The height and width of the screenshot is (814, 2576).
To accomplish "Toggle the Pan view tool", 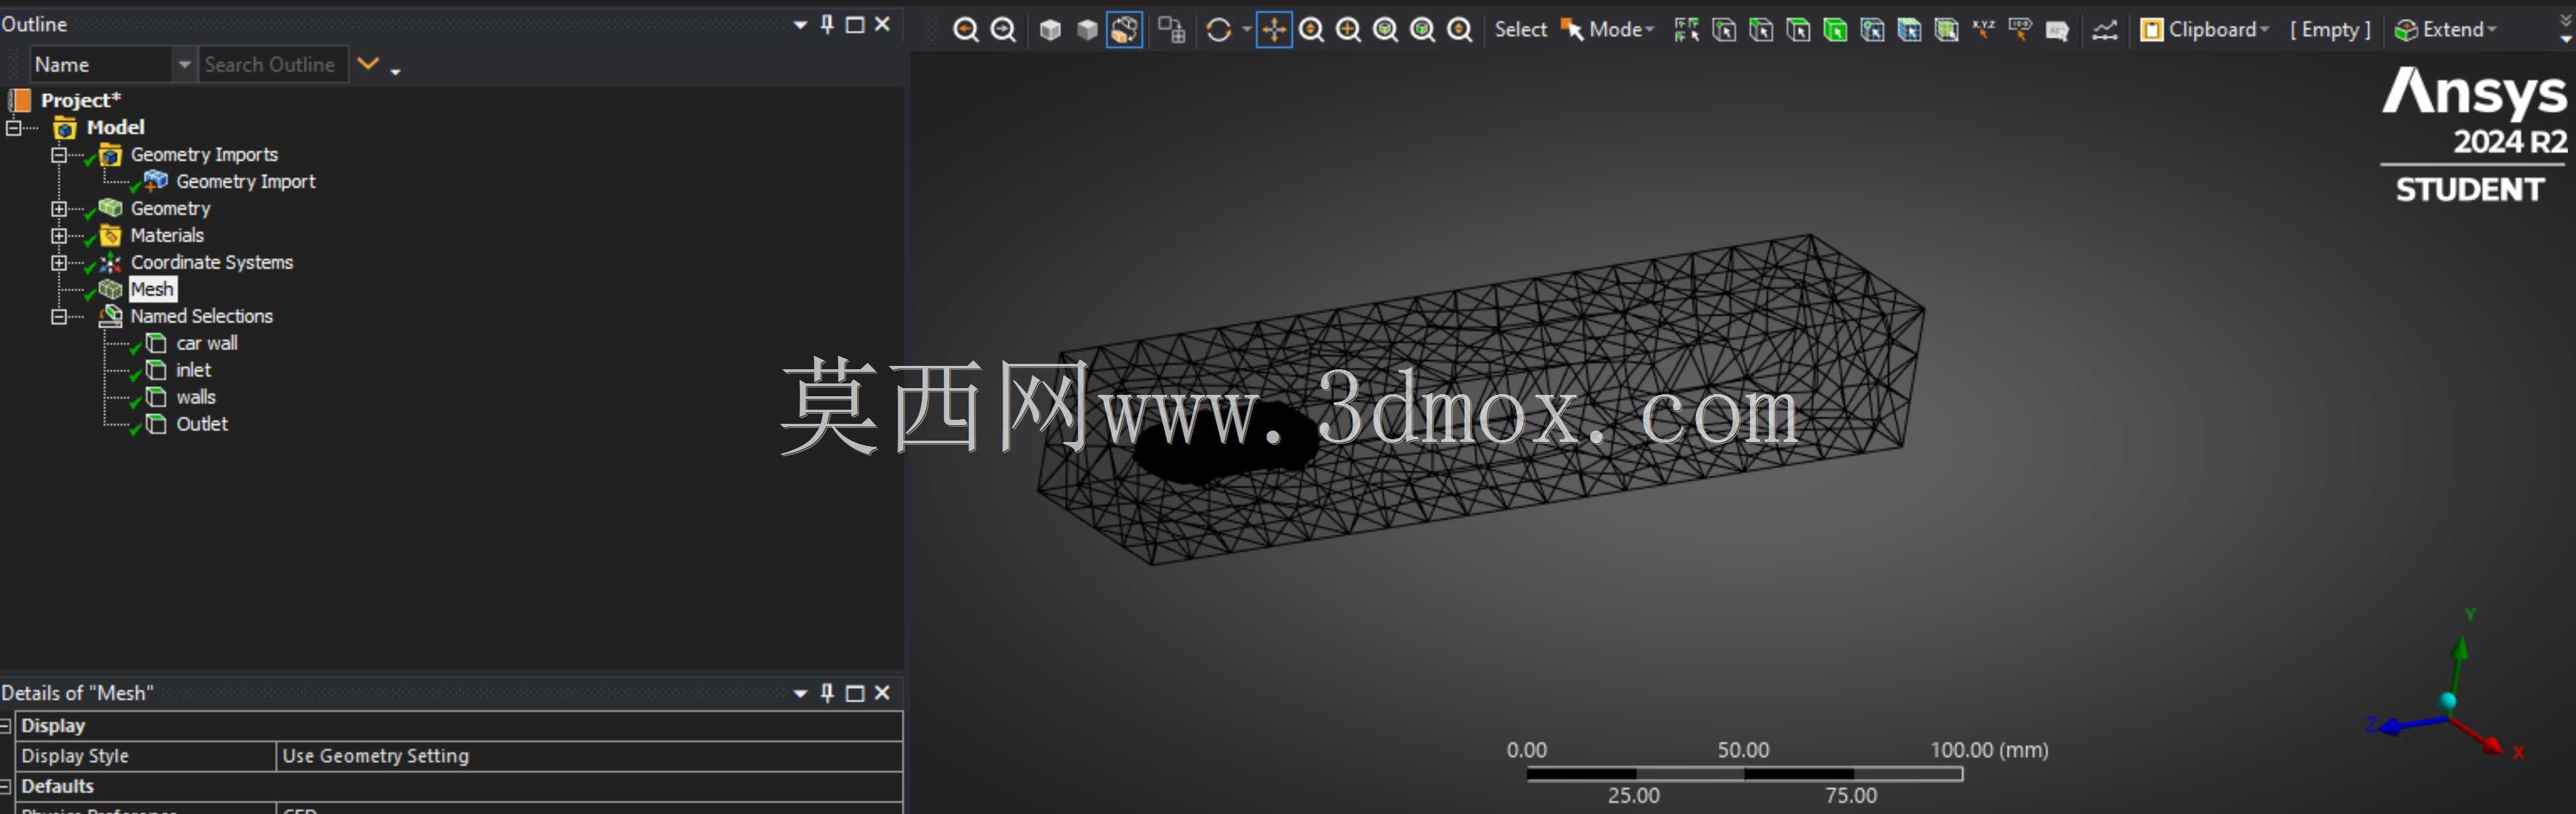I will (x=1274, y=30).
